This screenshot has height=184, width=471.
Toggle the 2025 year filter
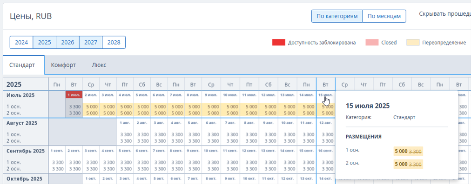coord(45,42)
